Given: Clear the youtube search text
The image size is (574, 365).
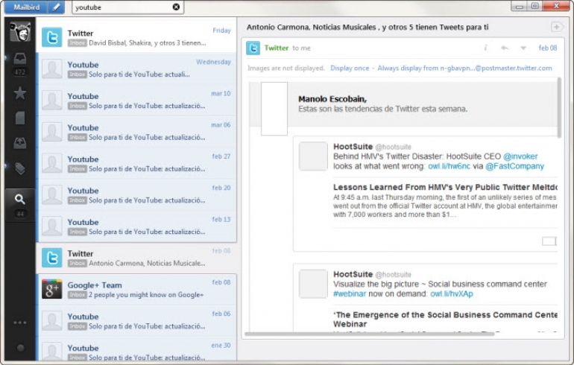Looking at the screenshot, I should pos(176,7).
